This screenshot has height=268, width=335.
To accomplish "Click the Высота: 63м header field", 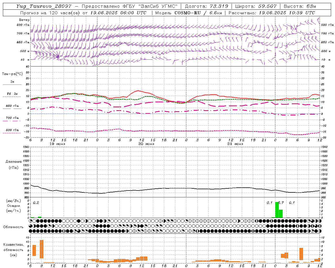I will [x=300, y=6].
